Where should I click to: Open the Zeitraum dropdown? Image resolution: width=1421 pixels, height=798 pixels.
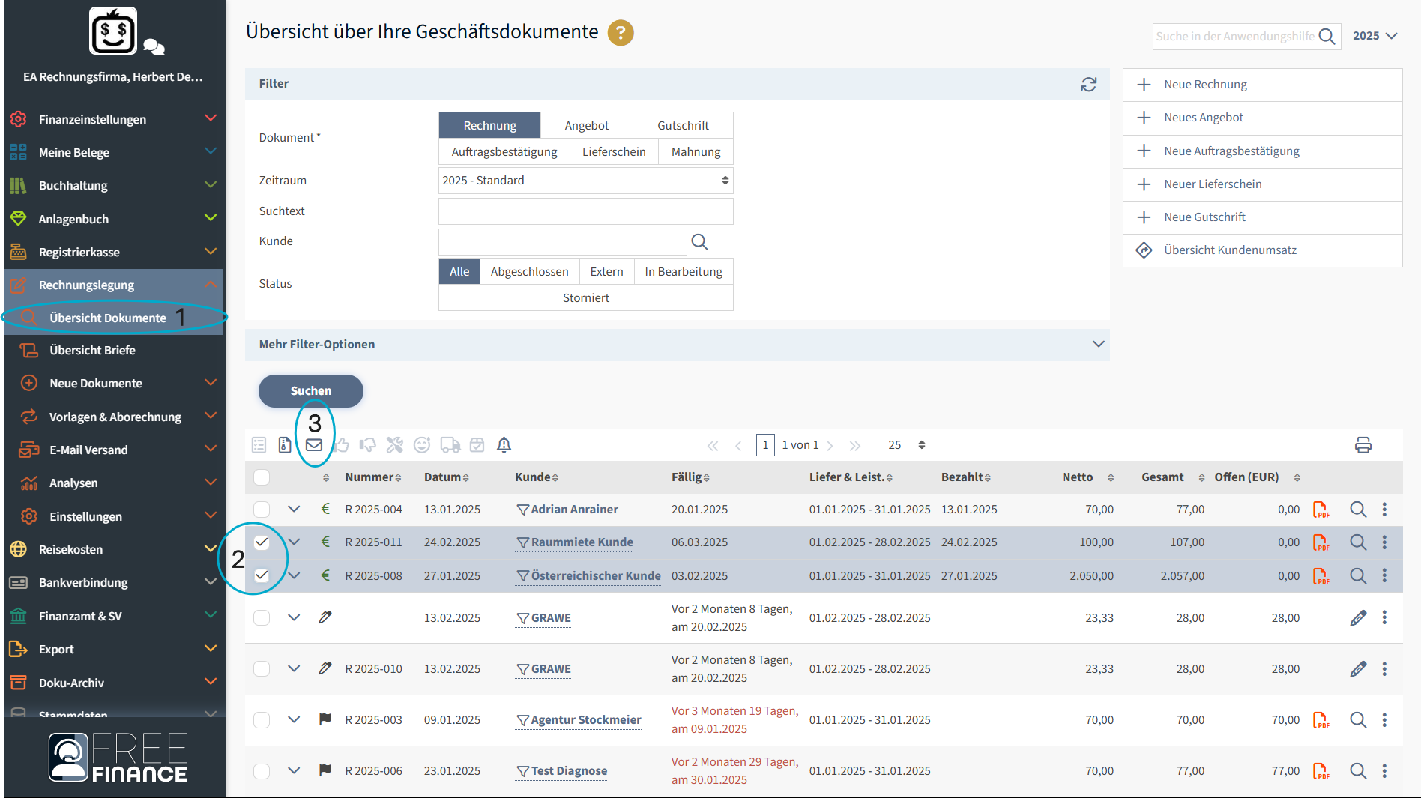(585, 181)
